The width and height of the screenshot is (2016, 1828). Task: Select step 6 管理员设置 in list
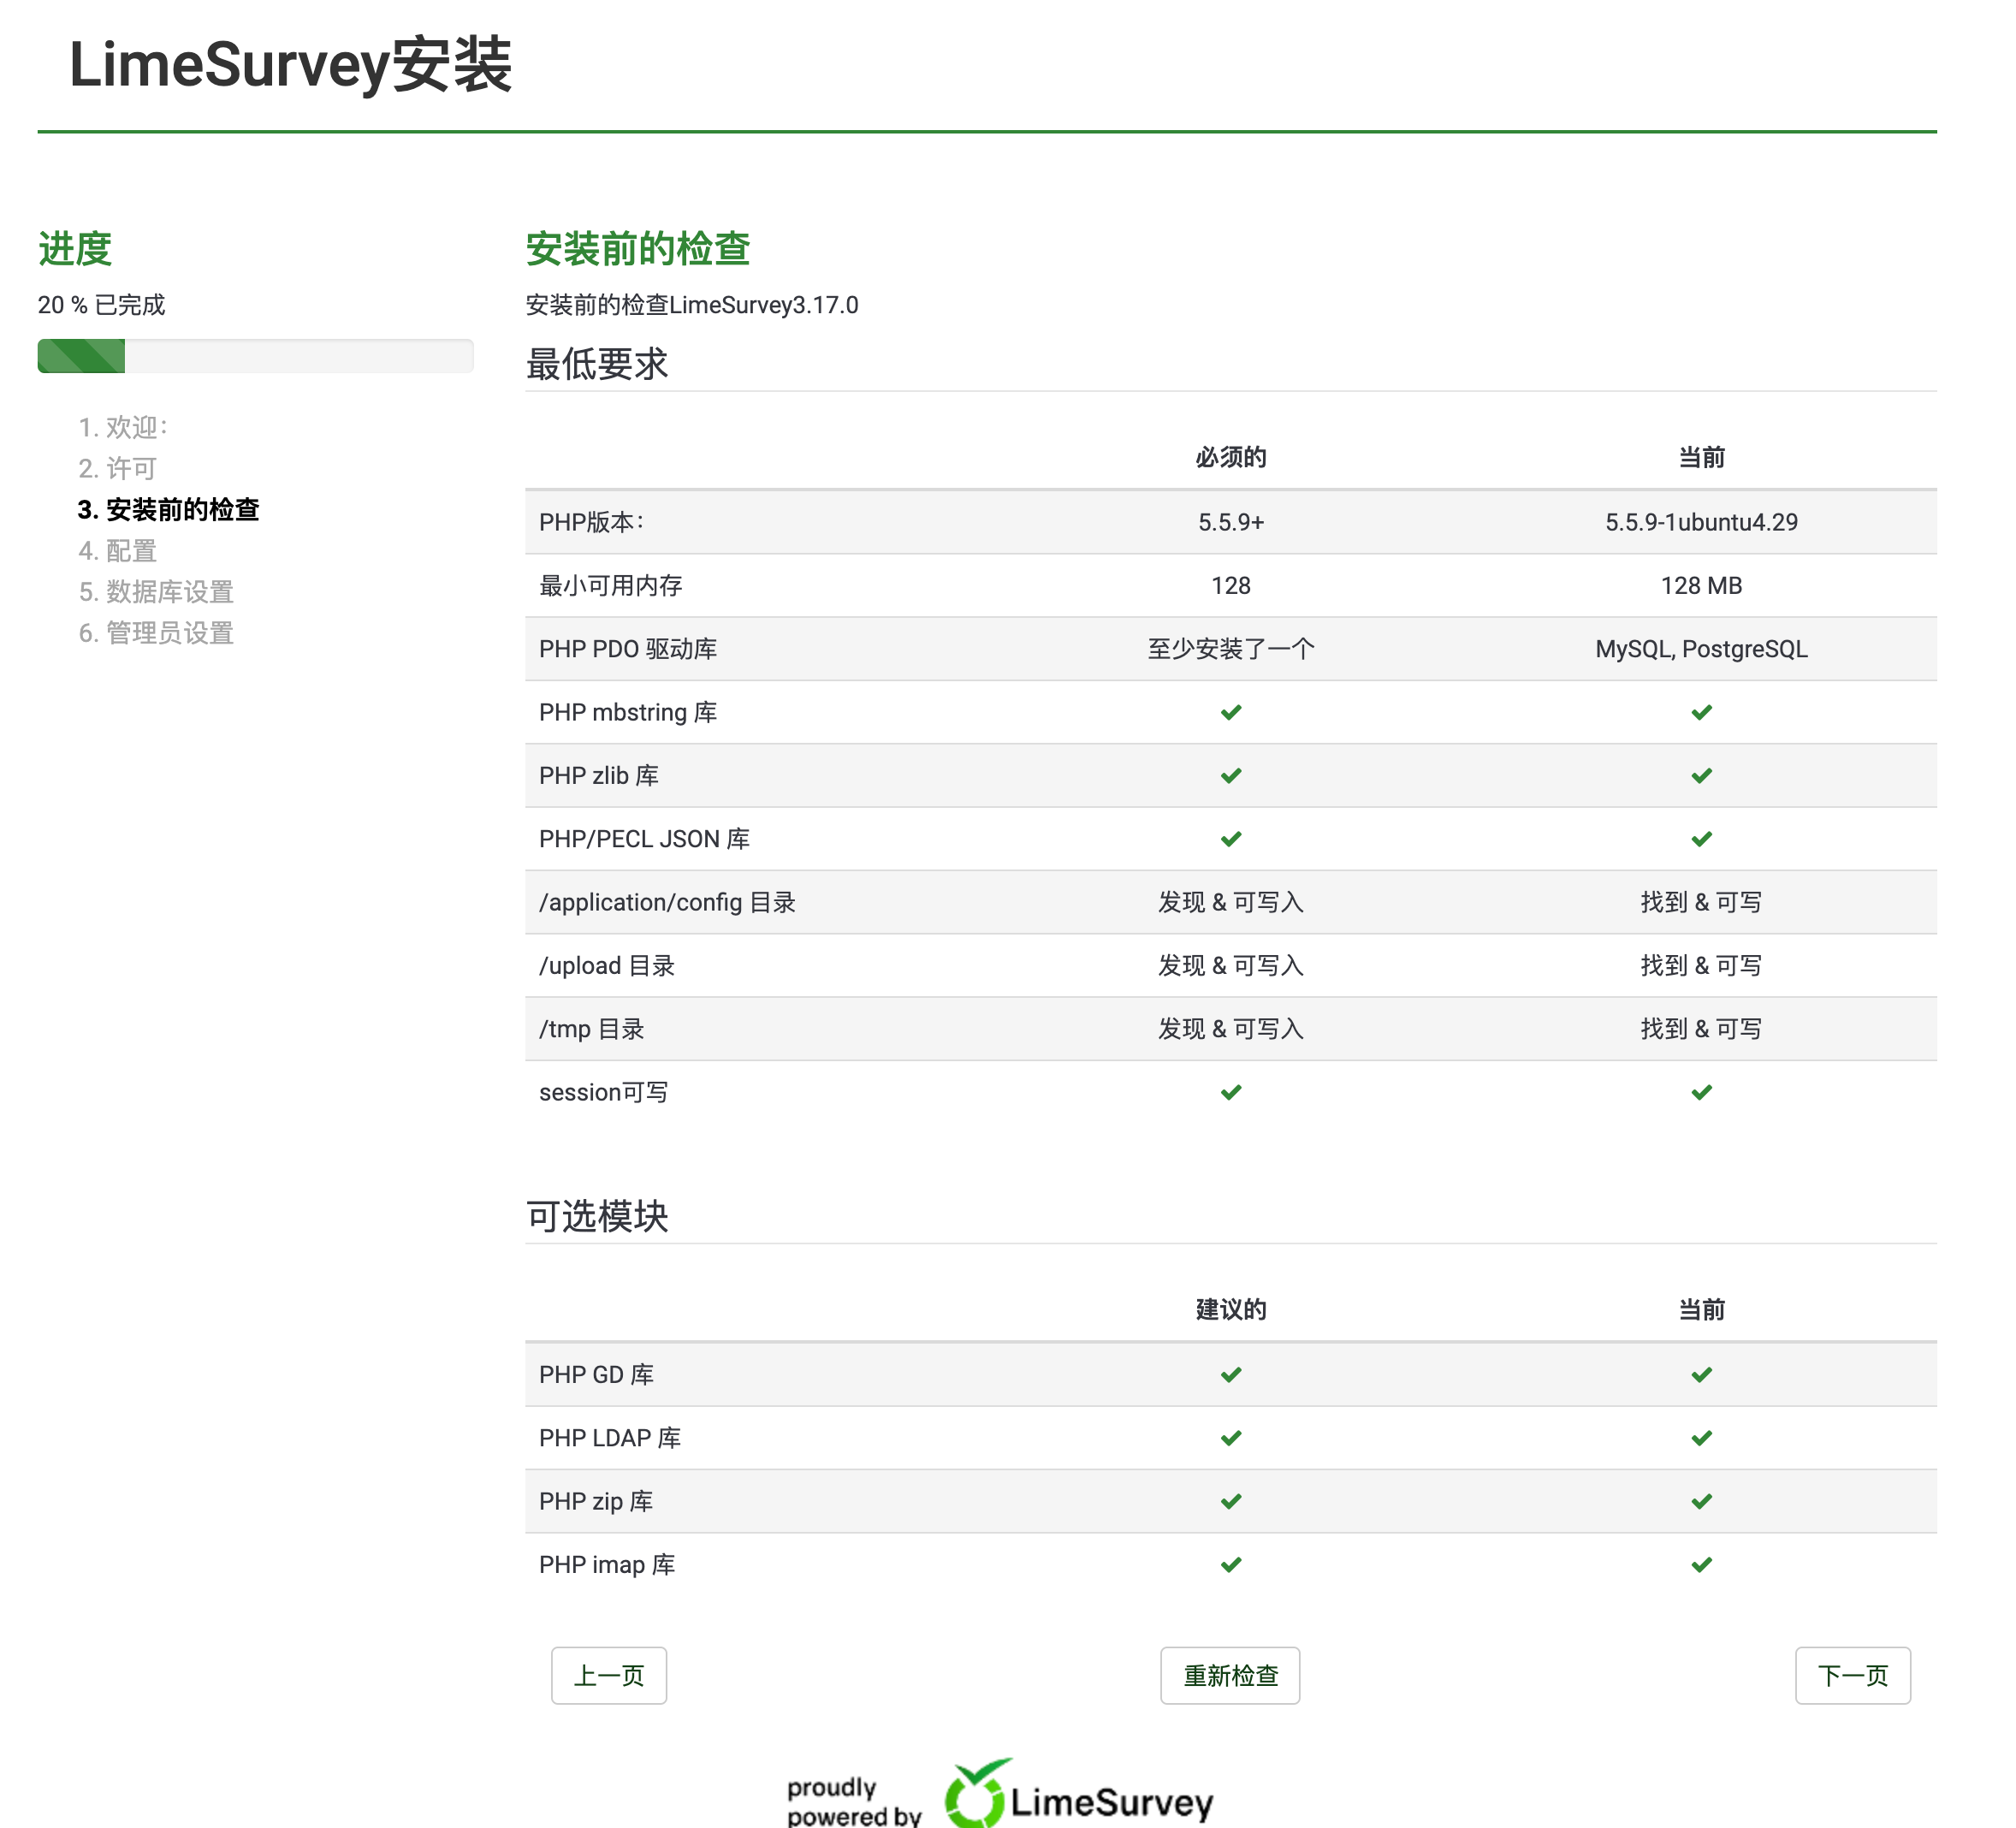point(156,633)
